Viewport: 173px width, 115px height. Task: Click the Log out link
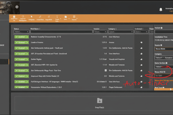171,11
